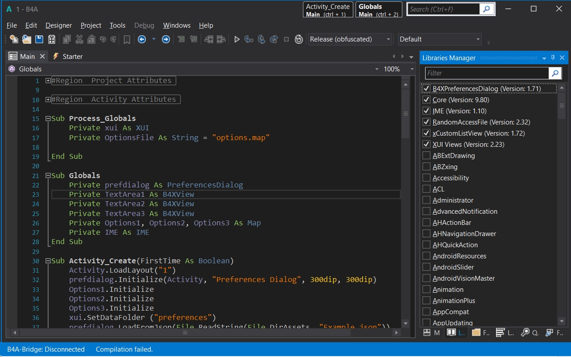
Task: Open the Compile and package tool
Action: 51,39
